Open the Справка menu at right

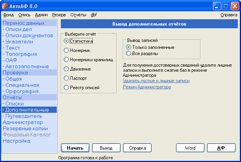coord(229,15)
